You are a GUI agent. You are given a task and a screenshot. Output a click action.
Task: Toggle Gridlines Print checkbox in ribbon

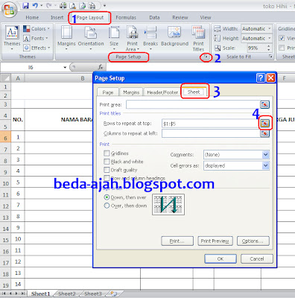click(282, 48)
